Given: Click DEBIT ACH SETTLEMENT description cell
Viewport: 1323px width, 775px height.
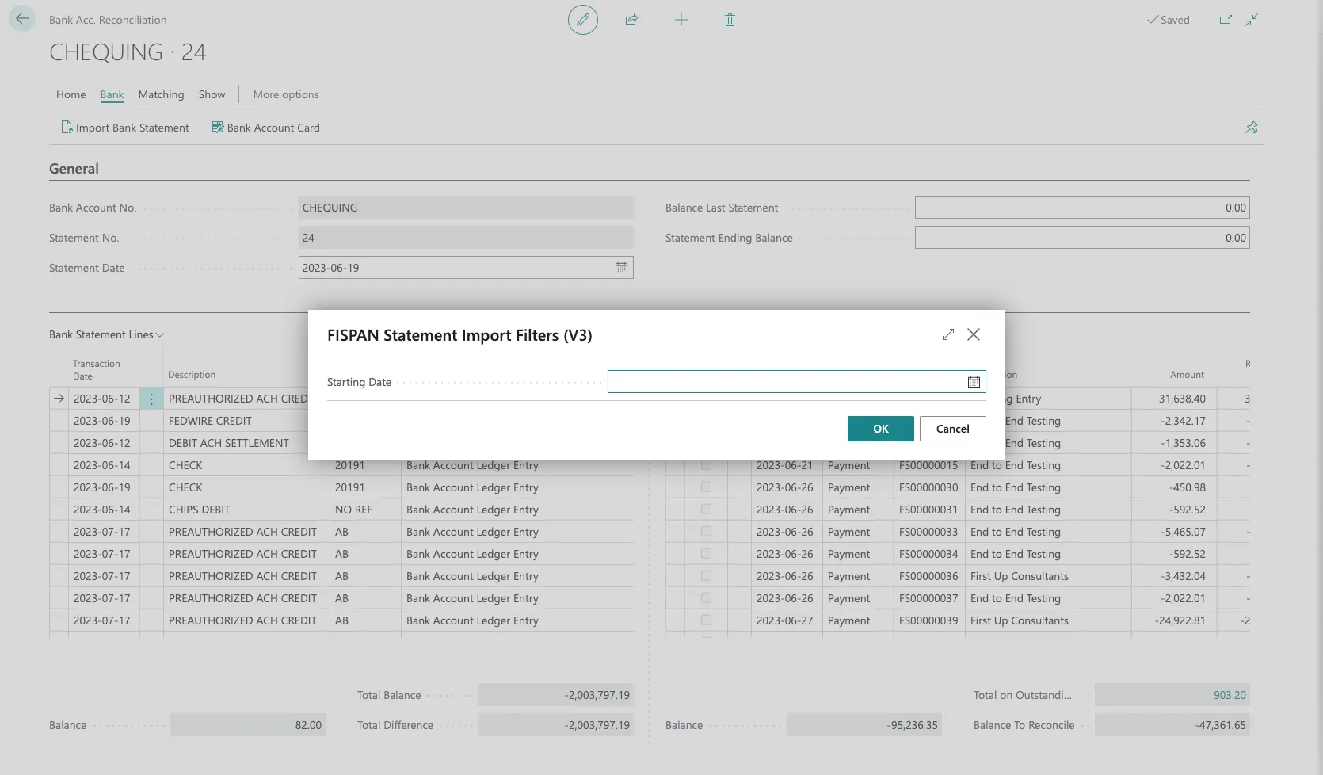Looking at the screenshot, I should [x=246, y=443].
